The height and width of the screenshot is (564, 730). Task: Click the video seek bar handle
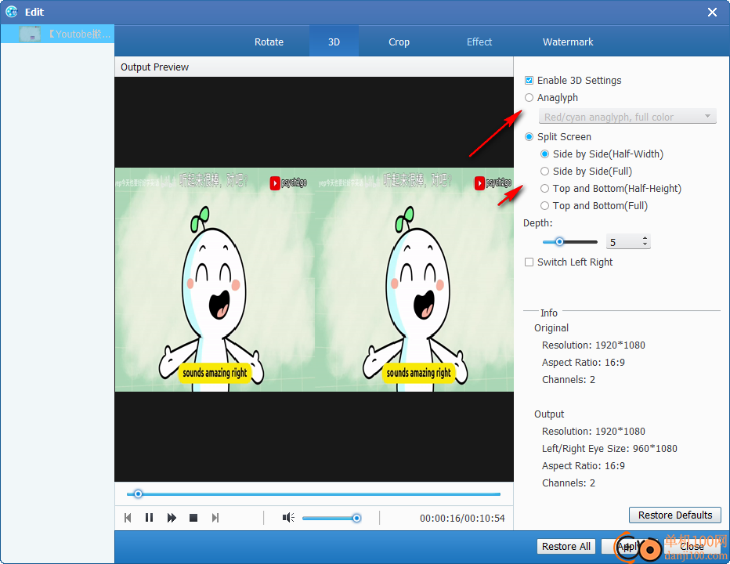(x=138, y=493)
